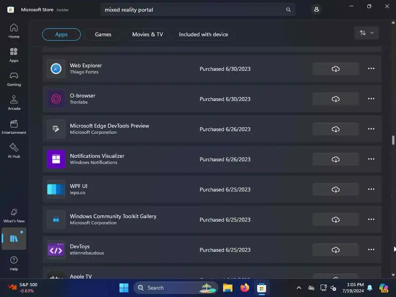396x297 pixels.
Task: Open more options for Edge DevTools Preview
Action: click(371, 129)
